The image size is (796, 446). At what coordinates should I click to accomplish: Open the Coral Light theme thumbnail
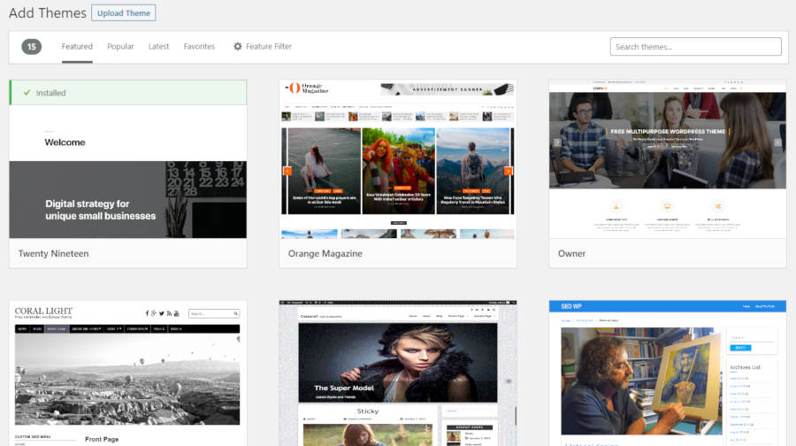click(128, 373)
